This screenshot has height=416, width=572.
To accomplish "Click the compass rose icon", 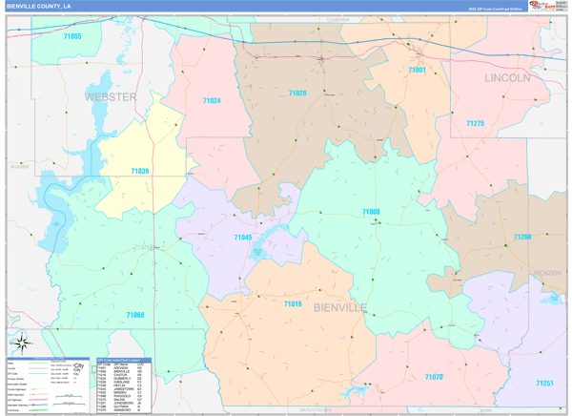I will tap(21, 342).
